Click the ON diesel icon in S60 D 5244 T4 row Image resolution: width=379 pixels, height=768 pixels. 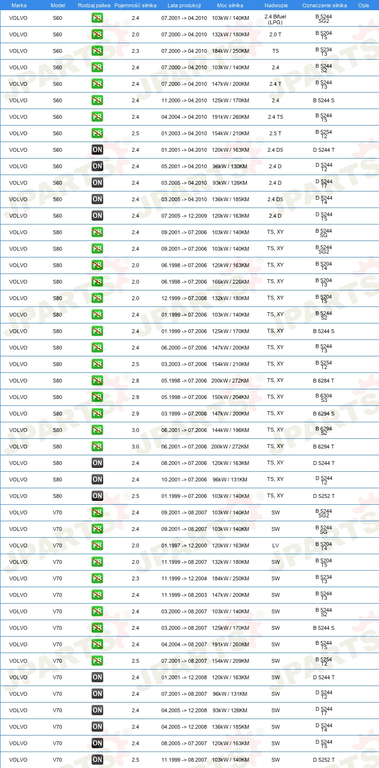pos(97,199)
